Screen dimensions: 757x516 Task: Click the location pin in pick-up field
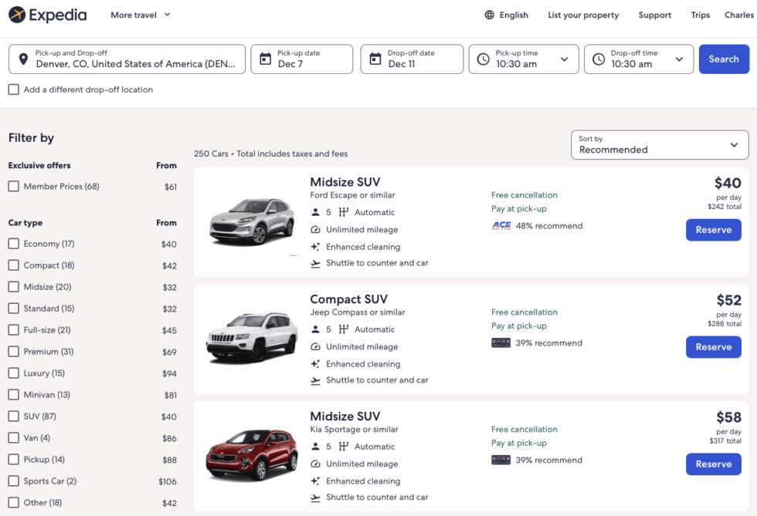(22, 59)
